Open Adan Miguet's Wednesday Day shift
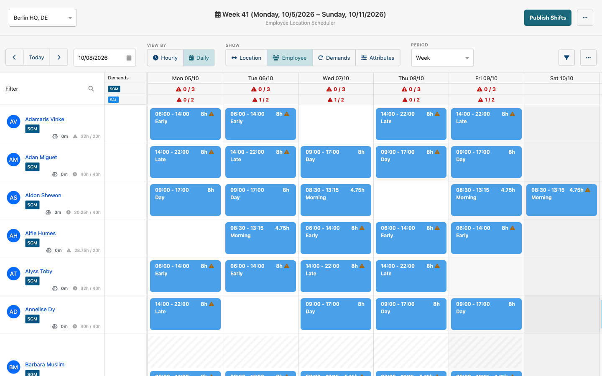602x376 pixels. click(x=336, y=162)
